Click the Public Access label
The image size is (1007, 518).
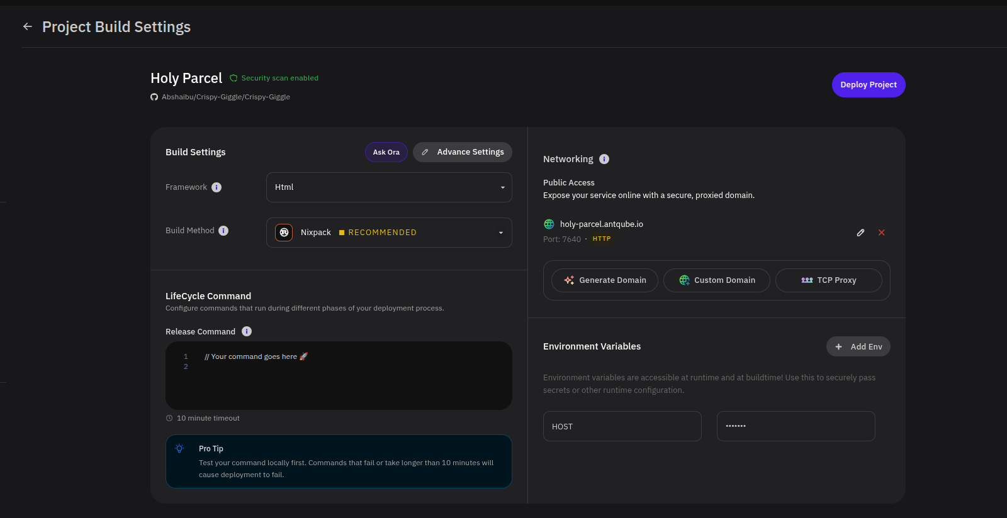tap(569, 182)
